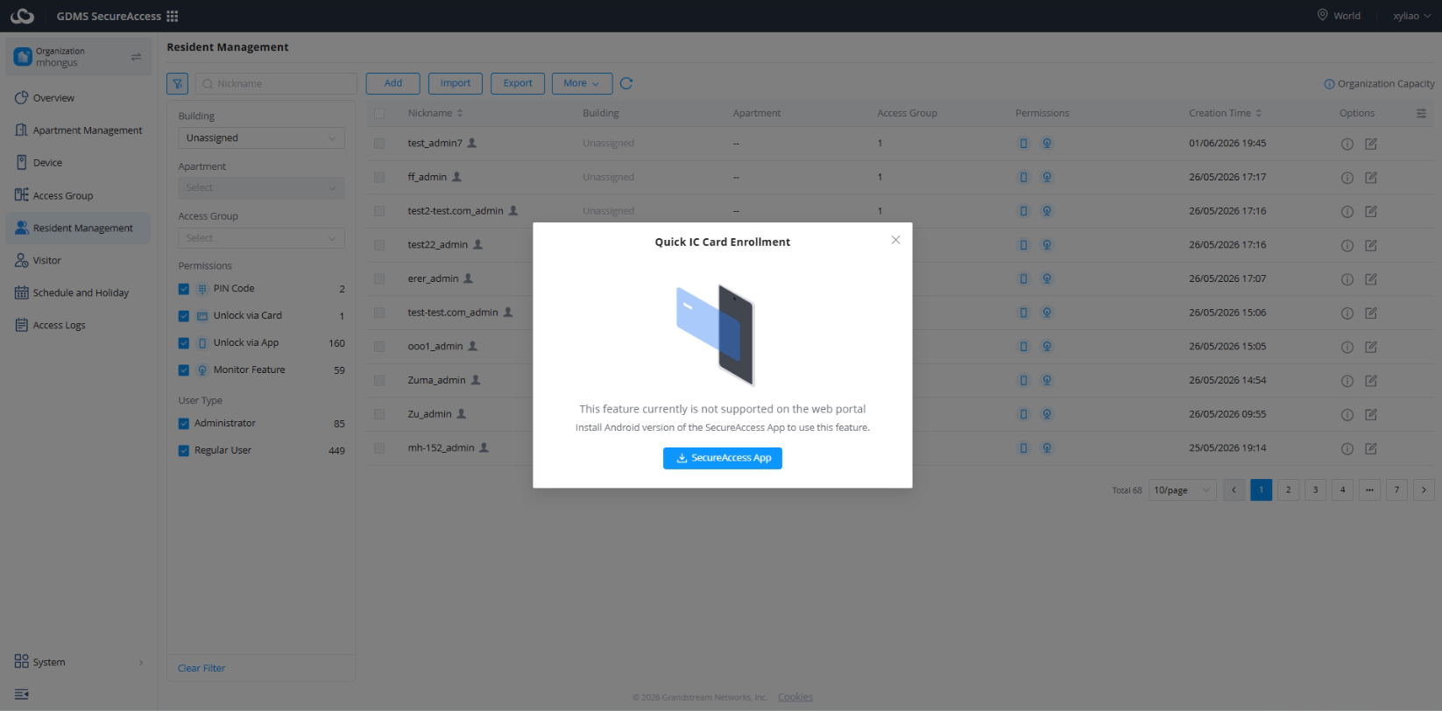View Organization Capacity info
The image size is (1442, 711).
(1380, 84)
